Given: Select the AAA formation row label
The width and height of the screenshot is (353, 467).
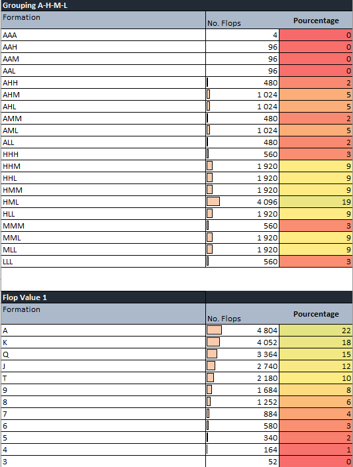Looking at the screenshot, I should 103,35.
